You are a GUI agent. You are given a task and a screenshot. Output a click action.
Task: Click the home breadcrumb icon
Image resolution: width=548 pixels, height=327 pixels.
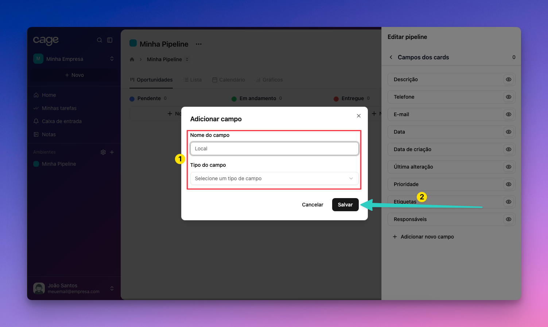(x=132, y=59)
